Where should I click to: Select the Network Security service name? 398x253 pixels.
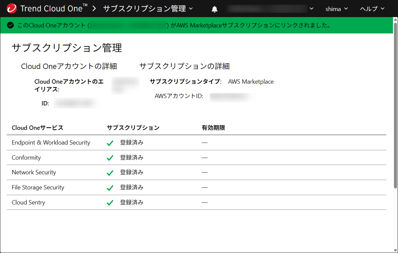(x=34, y=172)
